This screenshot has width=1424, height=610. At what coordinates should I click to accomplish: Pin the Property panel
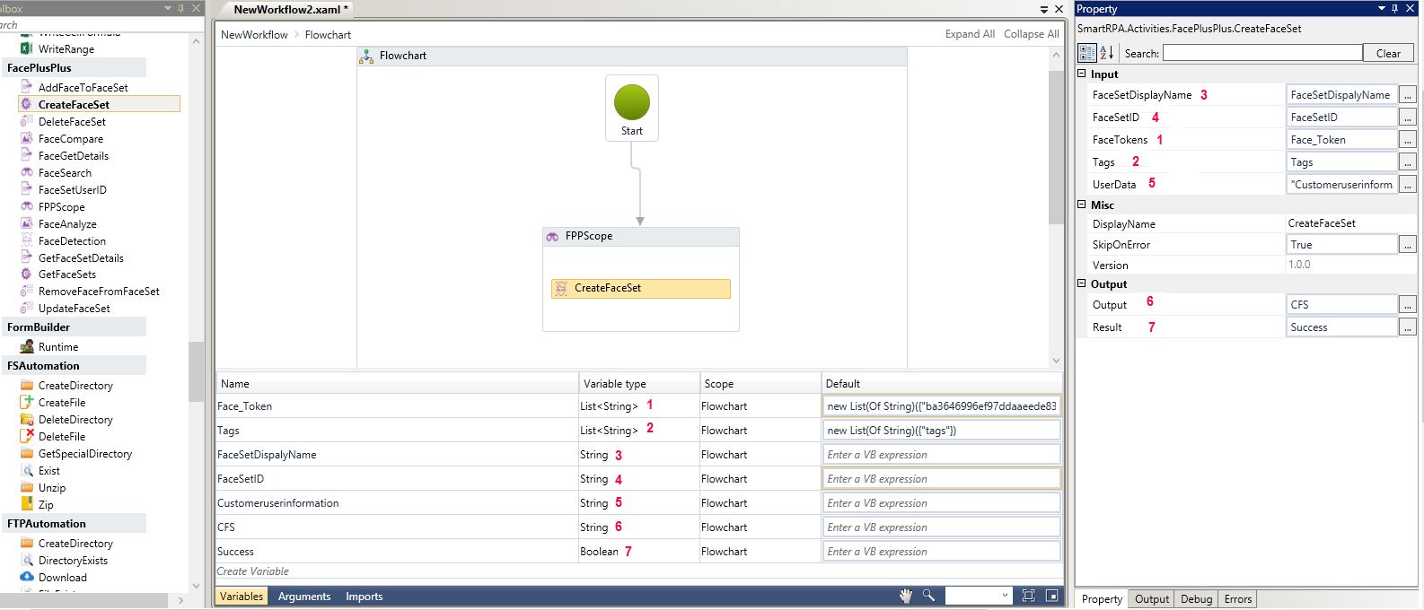click(x=1394, y=9)
